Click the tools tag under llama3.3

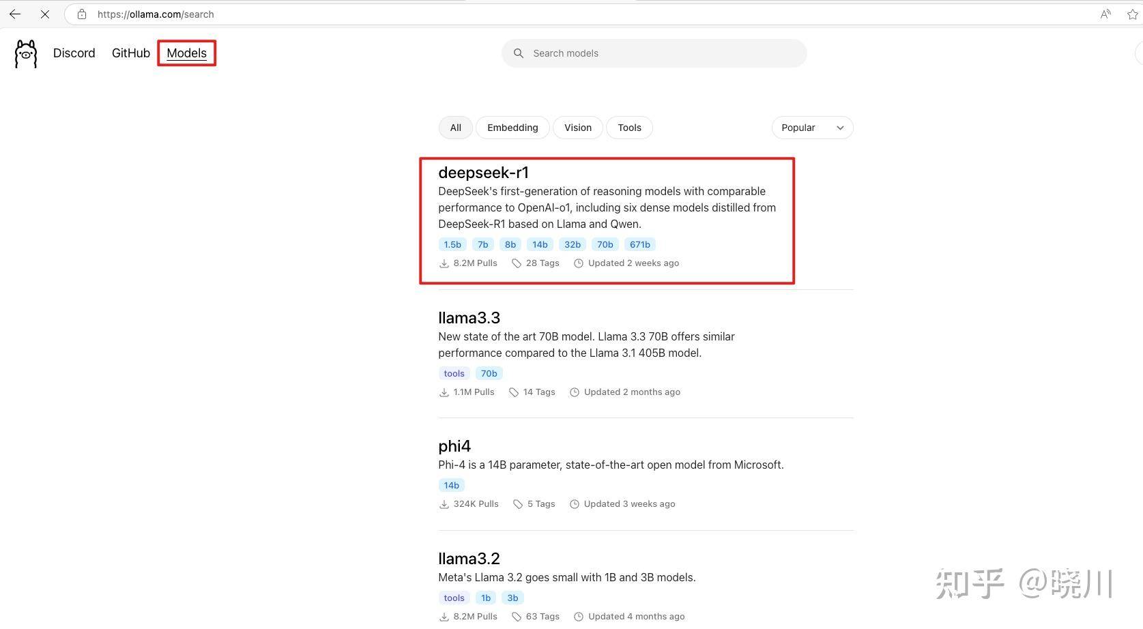point(454,373)
